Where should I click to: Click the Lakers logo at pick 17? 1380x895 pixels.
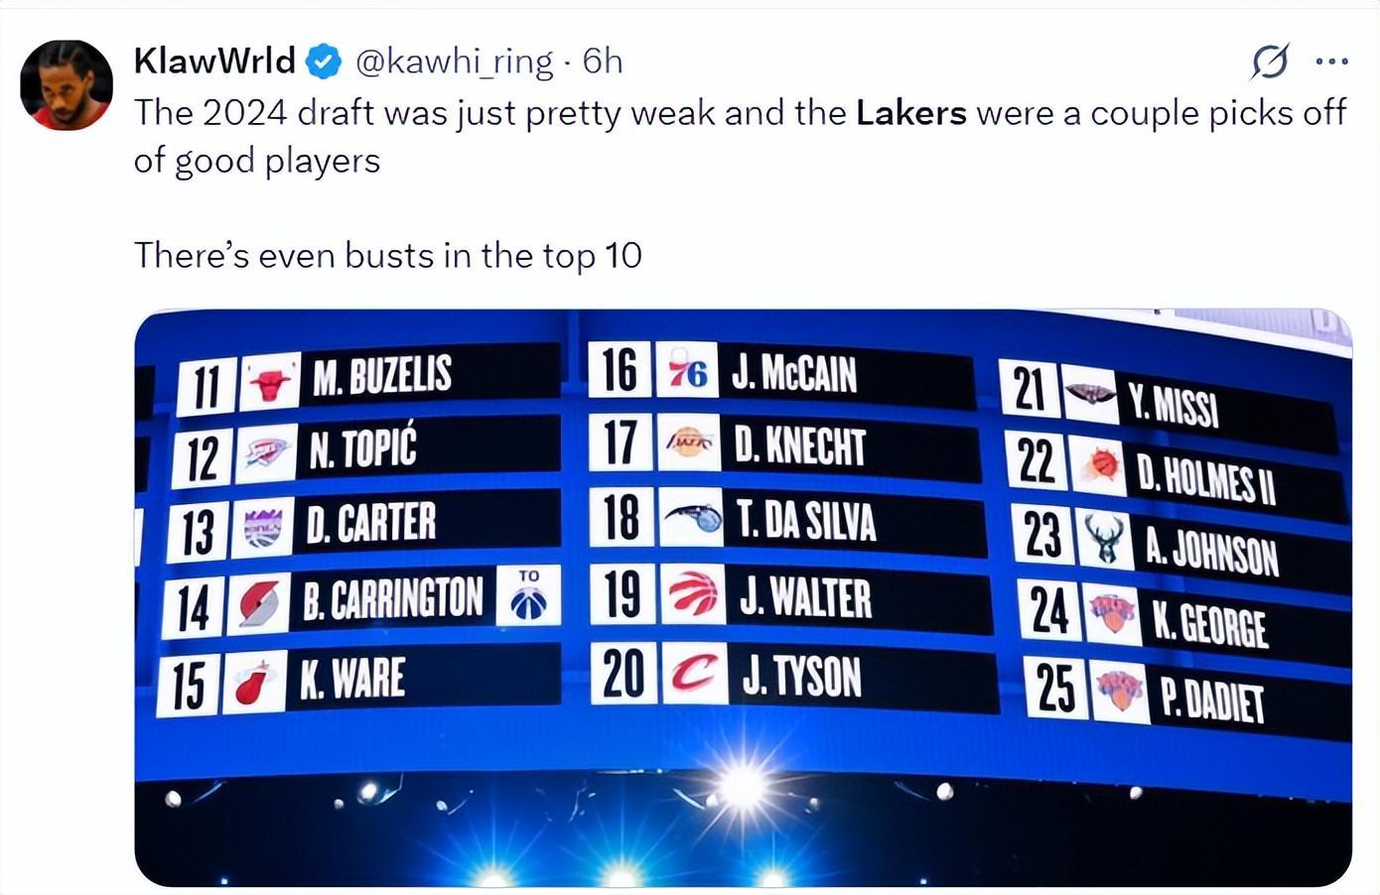pyautogui.click(x=690, y=444)
